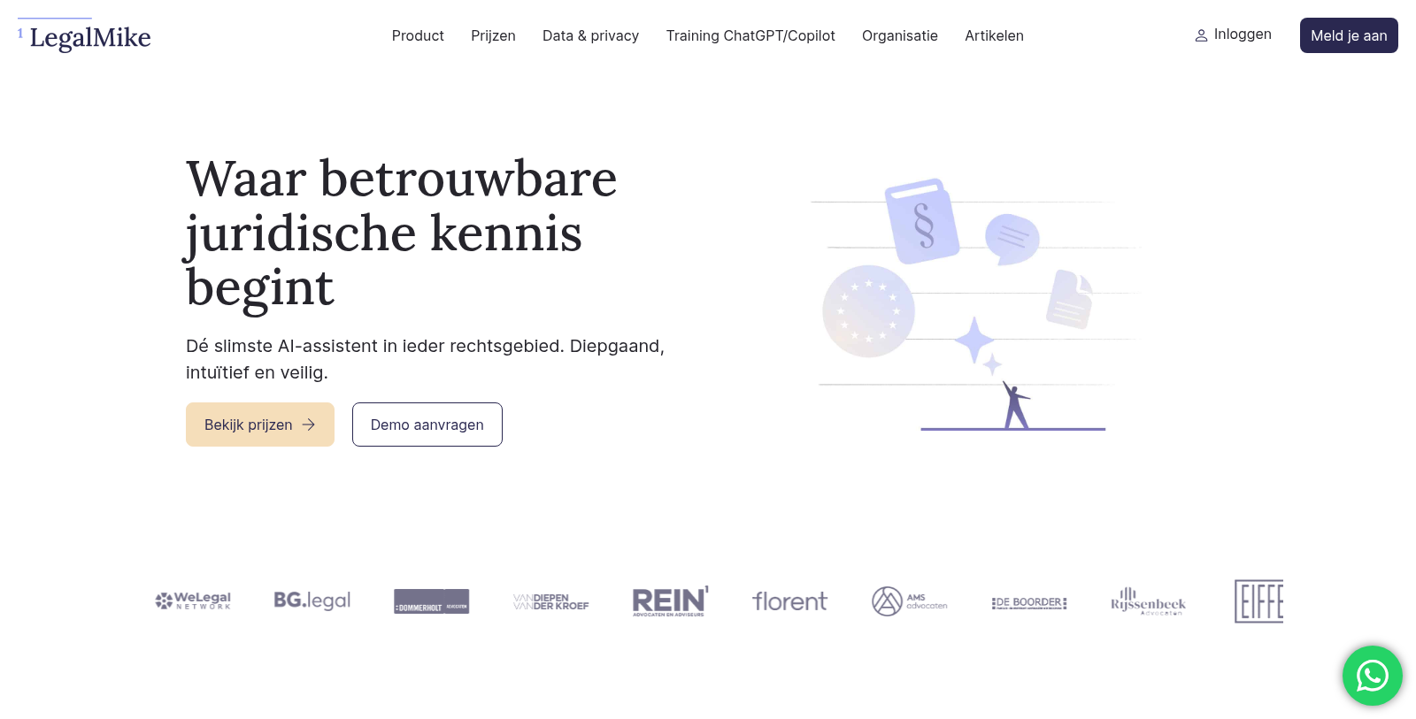Click the De Boorder logo

(x=1028, y=602)
